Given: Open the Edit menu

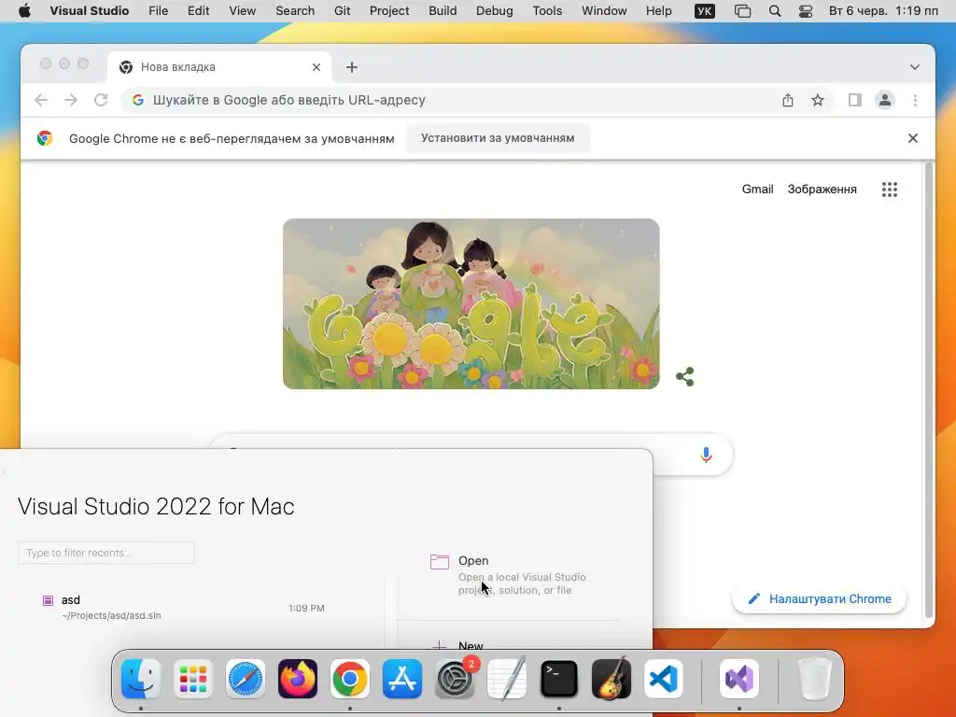Looking at the screenshot, I should pos(198,11).
